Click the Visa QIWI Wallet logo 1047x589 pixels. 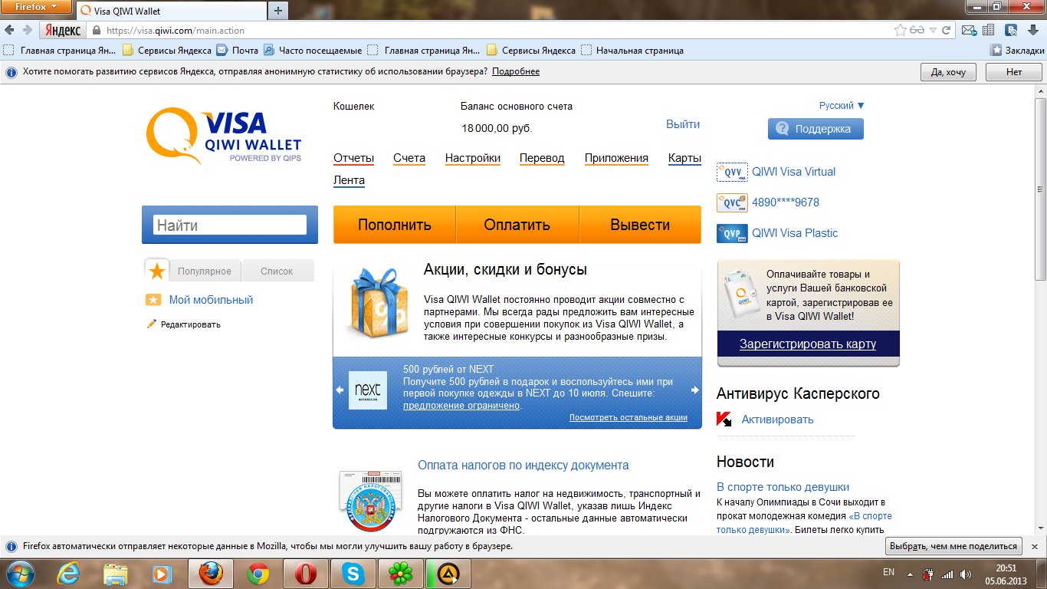coord(224,136)
